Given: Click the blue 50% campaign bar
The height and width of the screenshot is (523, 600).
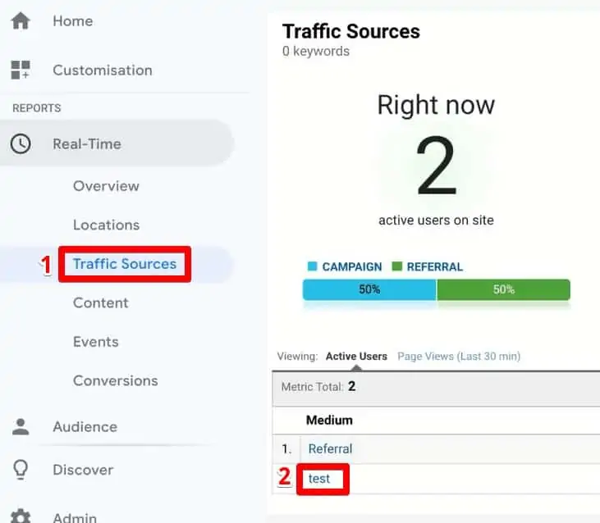Looking at the screenshot, I should click(x=369, y=289).
